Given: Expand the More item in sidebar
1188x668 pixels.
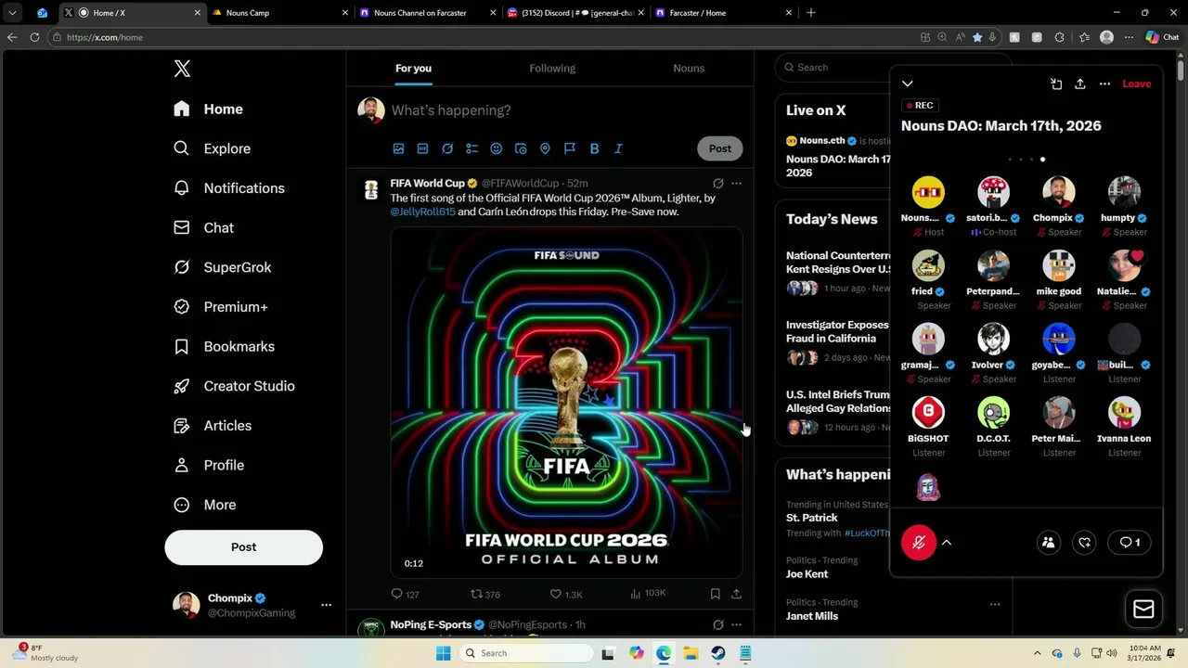Looking at the screenshot, I should [x=205, y=505].
